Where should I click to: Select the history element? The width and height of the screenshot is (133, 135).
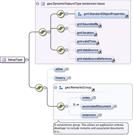pyautogui.click(x=60, y=78)
